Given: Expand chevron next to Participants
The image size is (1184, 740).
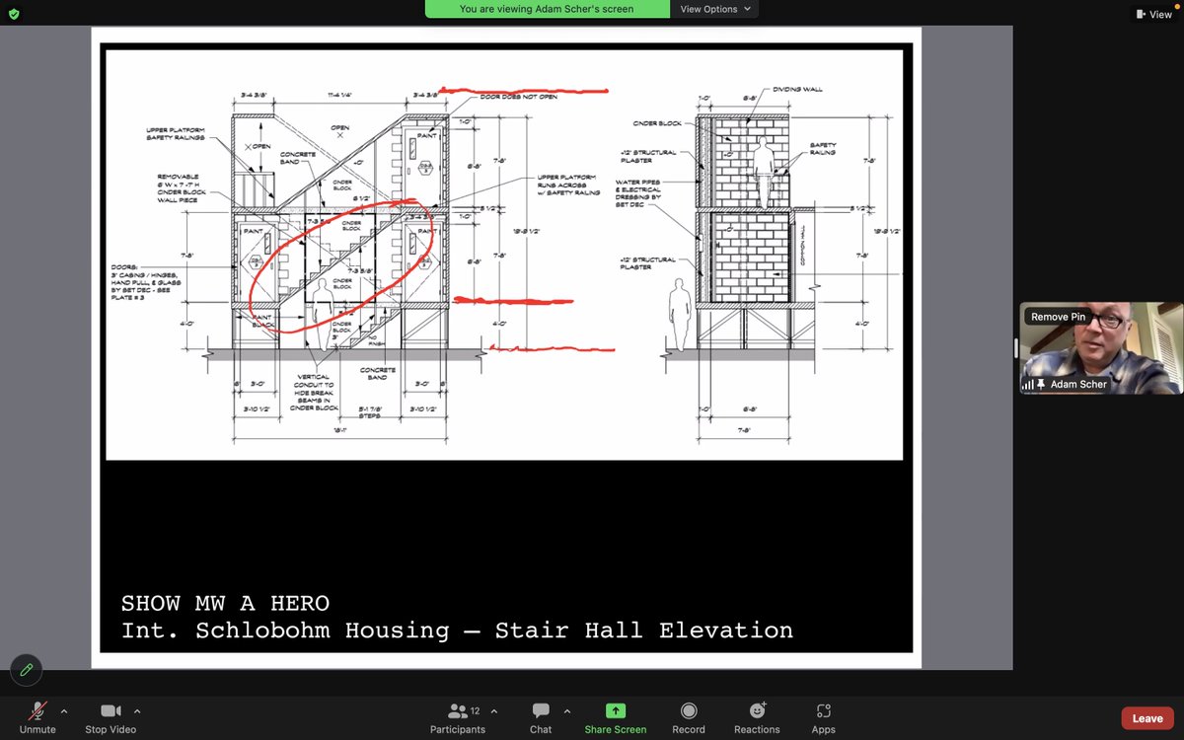Looking at the screenshot, I should (x=493, y=710).
